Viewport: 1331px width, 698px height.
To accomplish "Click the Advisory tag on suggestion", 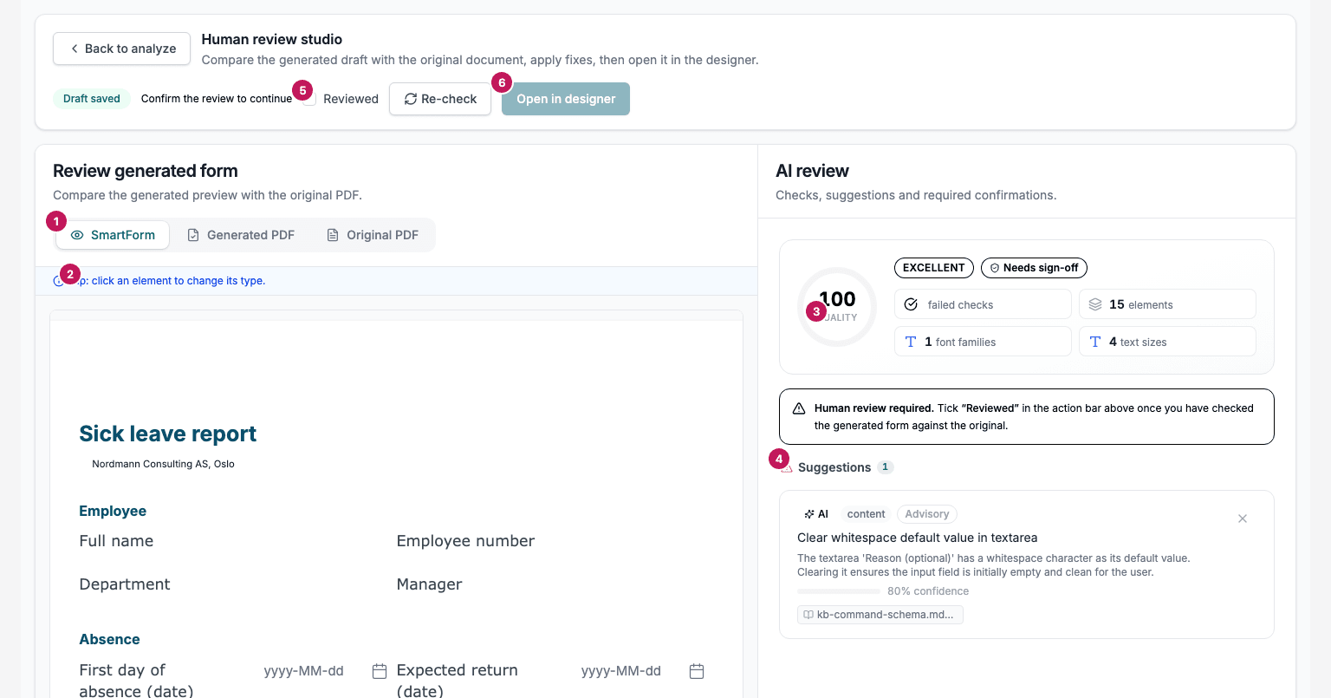I will click(x=927, y=514).
